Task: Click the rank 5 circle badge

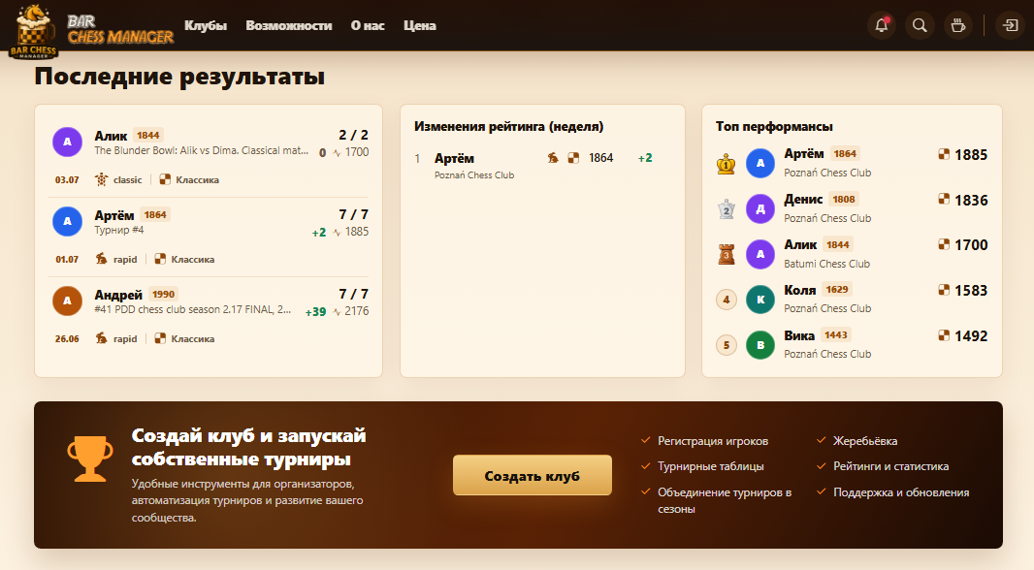Action: point(727,345)
